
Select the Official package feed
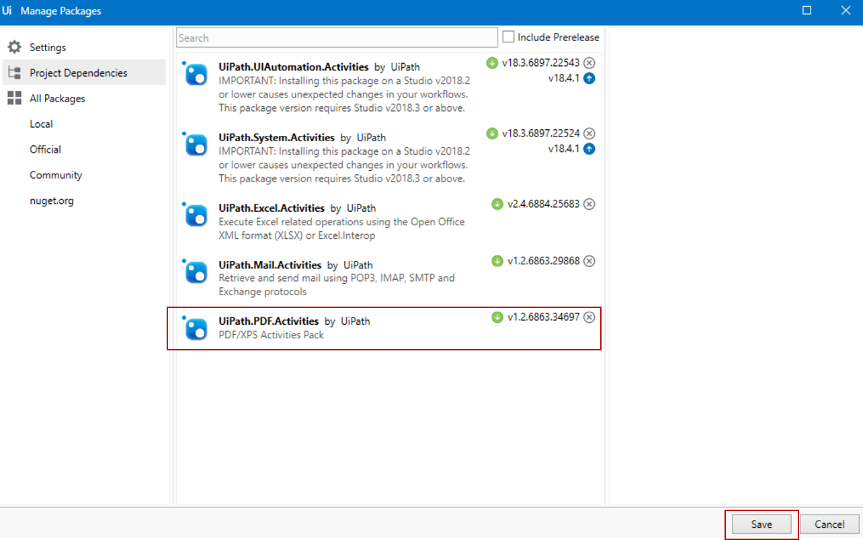point(45,149)
